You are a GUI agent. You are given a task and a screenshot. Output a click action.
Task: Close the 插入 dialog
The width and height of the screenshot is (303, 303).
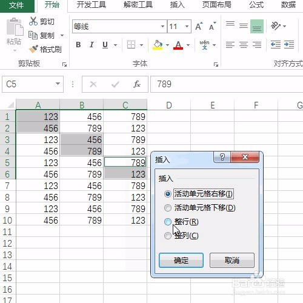click(245, 157)
